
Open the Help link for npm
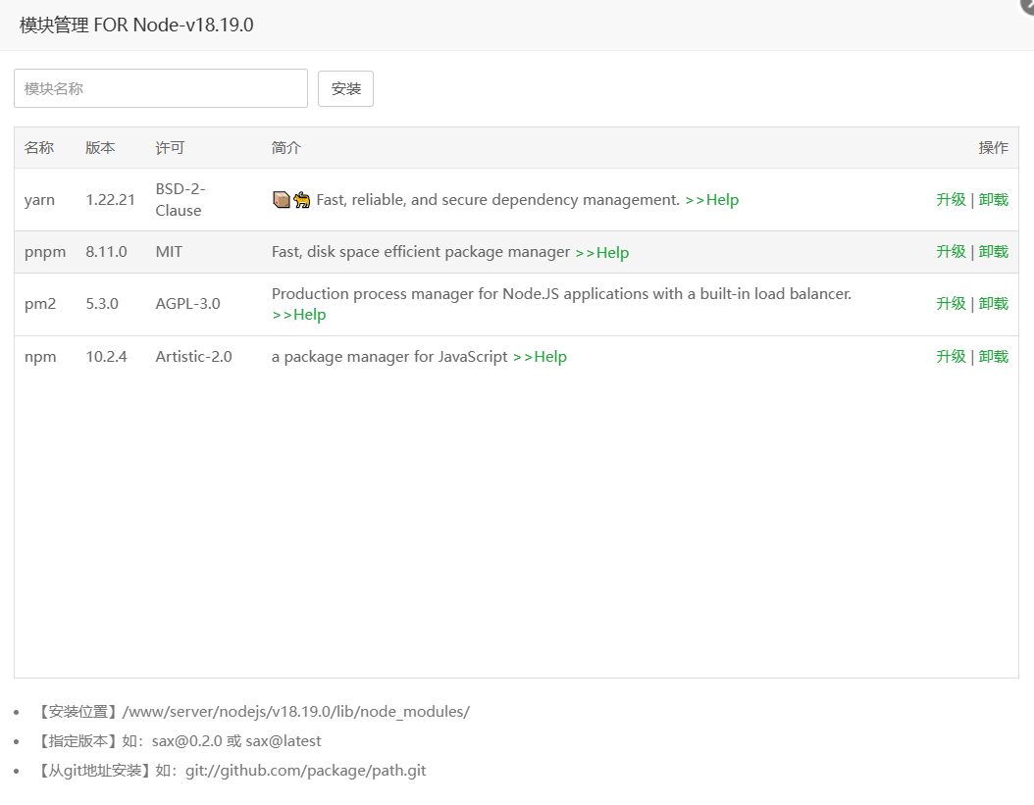540,357
